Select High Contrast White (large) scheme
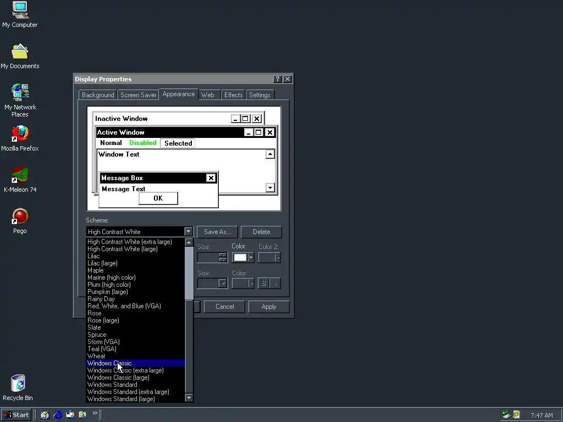 pos(135,249)
